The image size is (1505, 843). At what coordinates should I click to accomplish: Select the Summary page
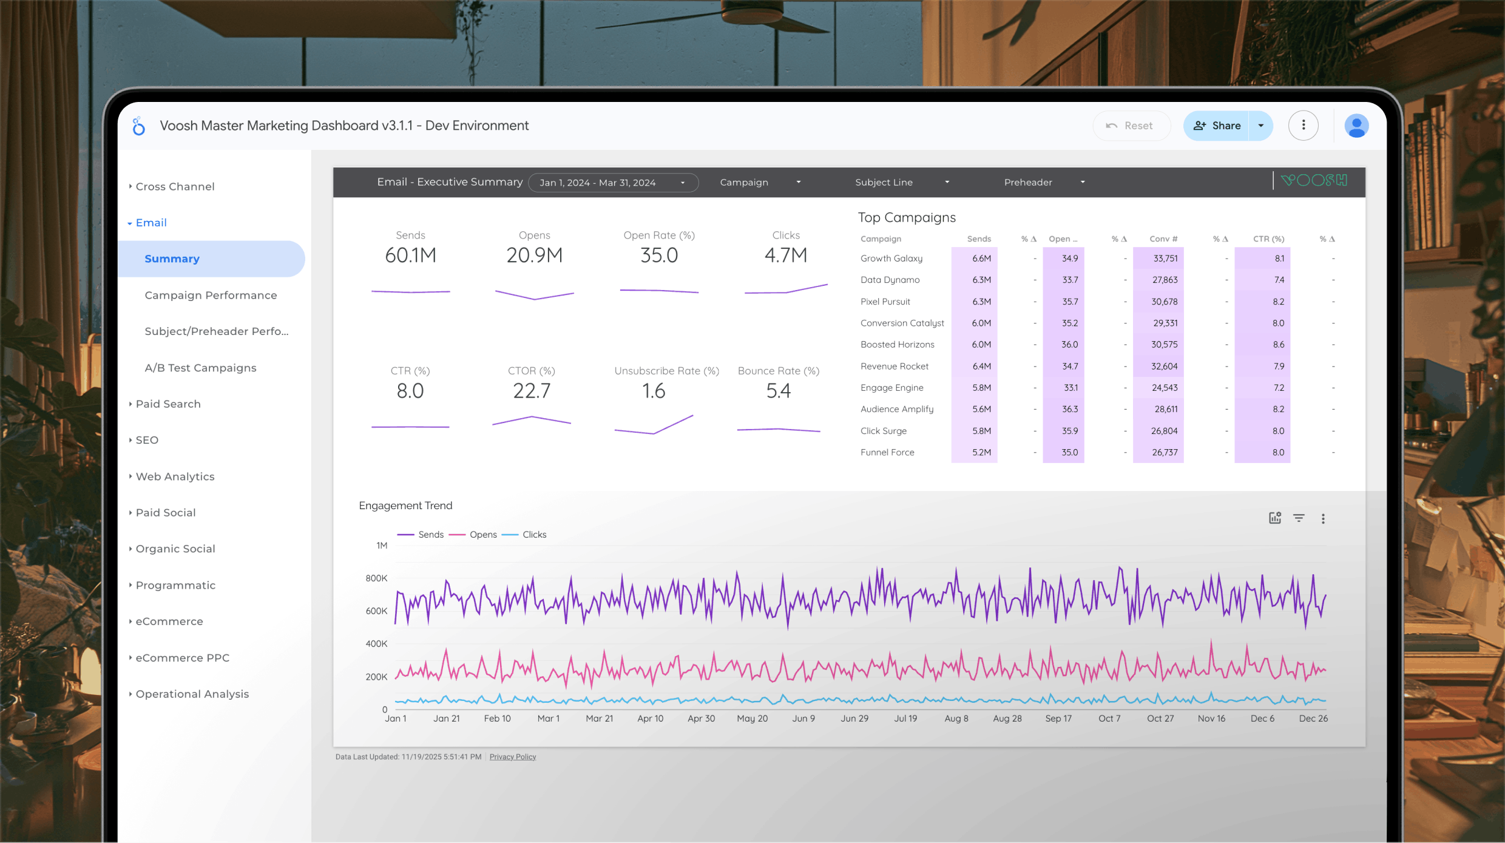[211, 259]
